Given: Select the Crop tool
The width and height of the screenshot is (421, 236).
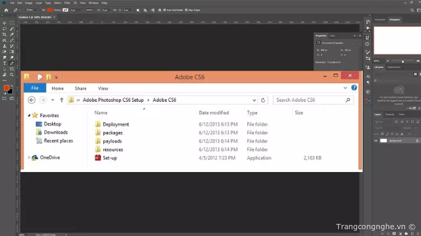Looking at the screenshot, I should 5,35.
